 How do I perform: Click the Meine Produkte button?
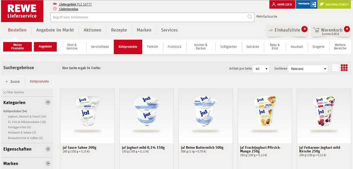pyautogui.click(x=17, y=47)
